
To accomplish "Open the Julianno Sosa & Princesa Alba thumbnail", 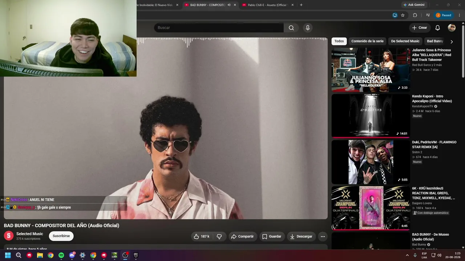I will 371,70.
